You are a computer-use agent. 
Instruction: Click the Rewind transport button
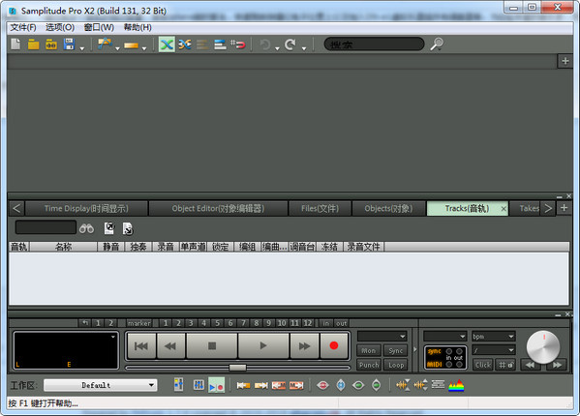point(170,345)
